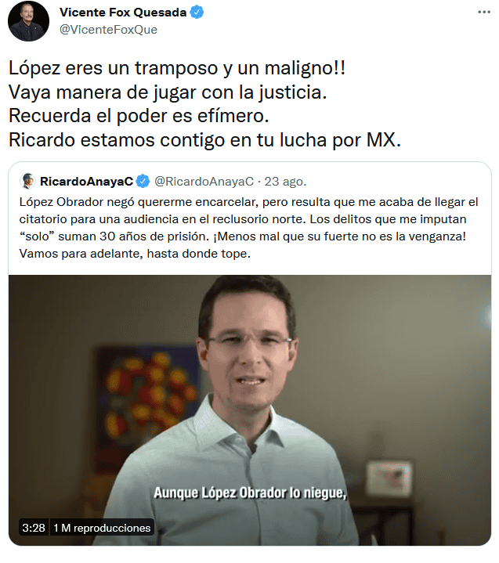Click RicardoAnayaC's small profile avatar
Screen dimensions: 499x563
[x=27, y=181]
